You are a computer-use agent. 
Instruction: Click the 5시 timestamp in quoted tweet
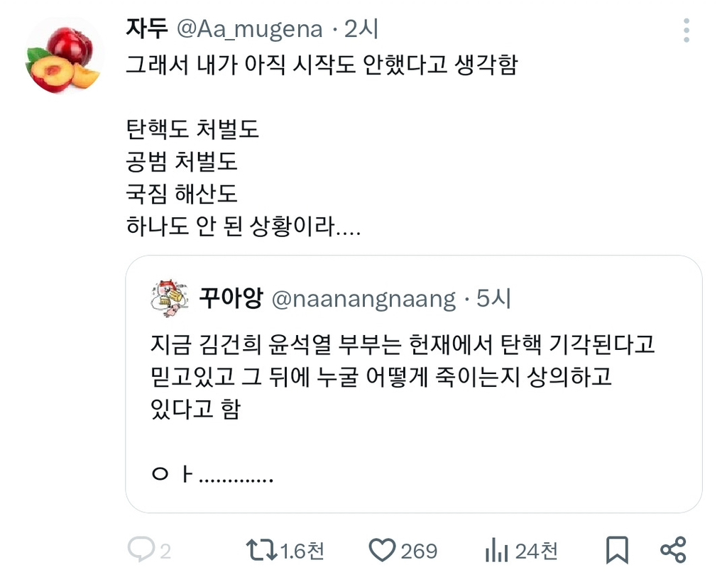494,298
